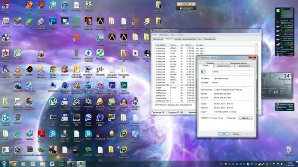Confirm the Properties dialog with OK
This screenshot has width=298, height=167.
coord(223,134)
